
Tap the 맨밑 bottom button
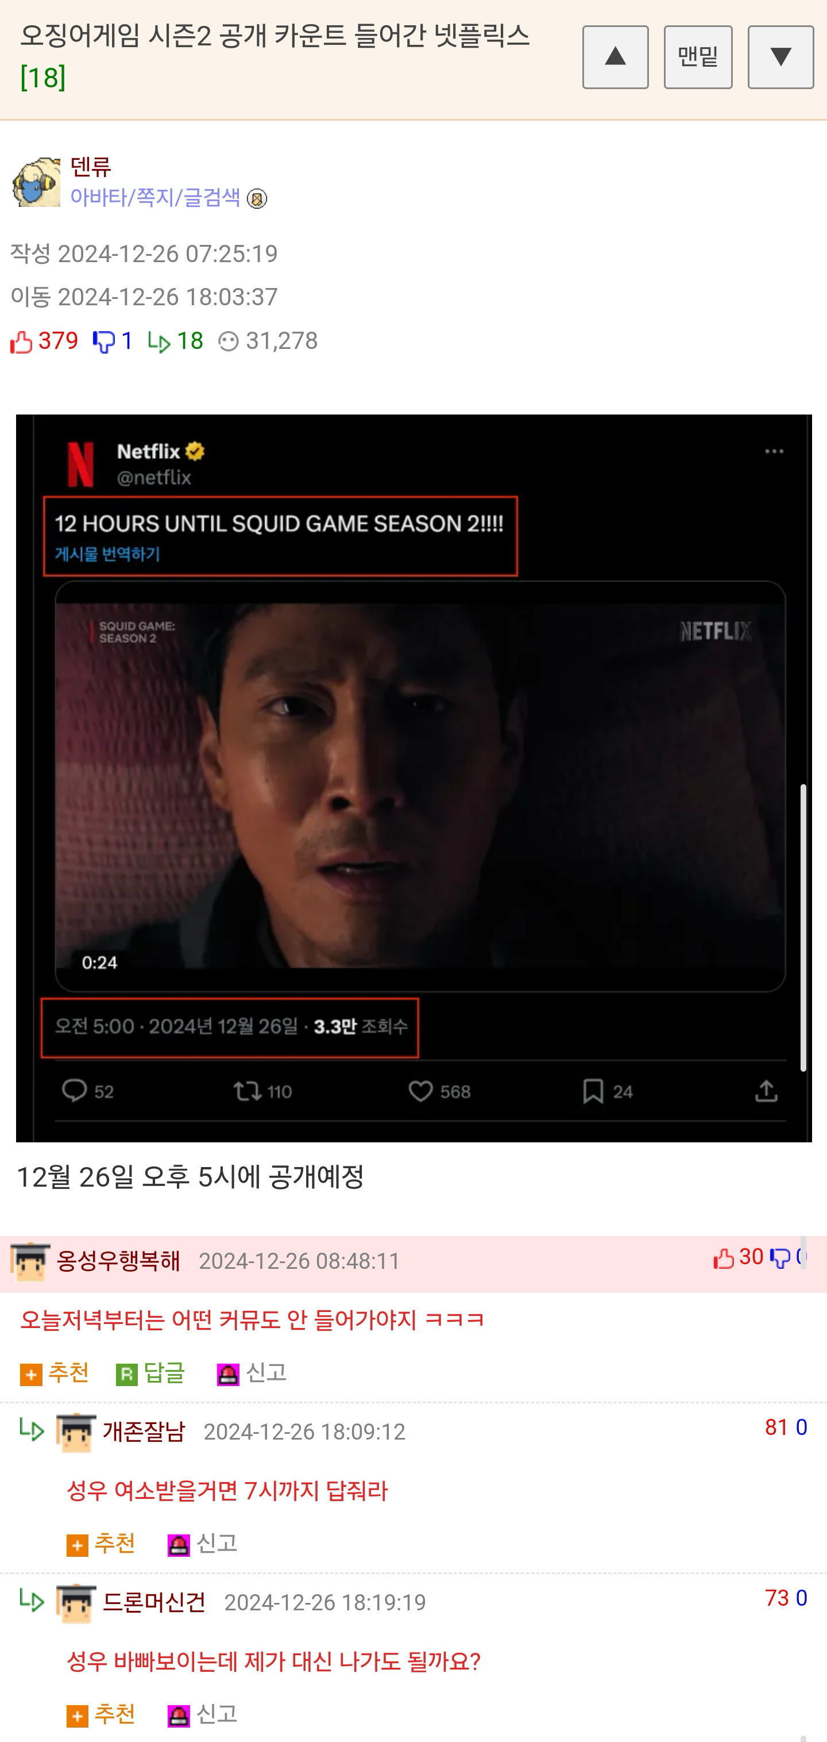[698, 57]
